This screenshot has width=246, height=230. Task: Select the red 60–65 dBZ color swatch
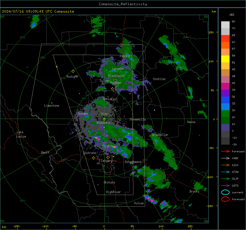(x=225, y=39)
